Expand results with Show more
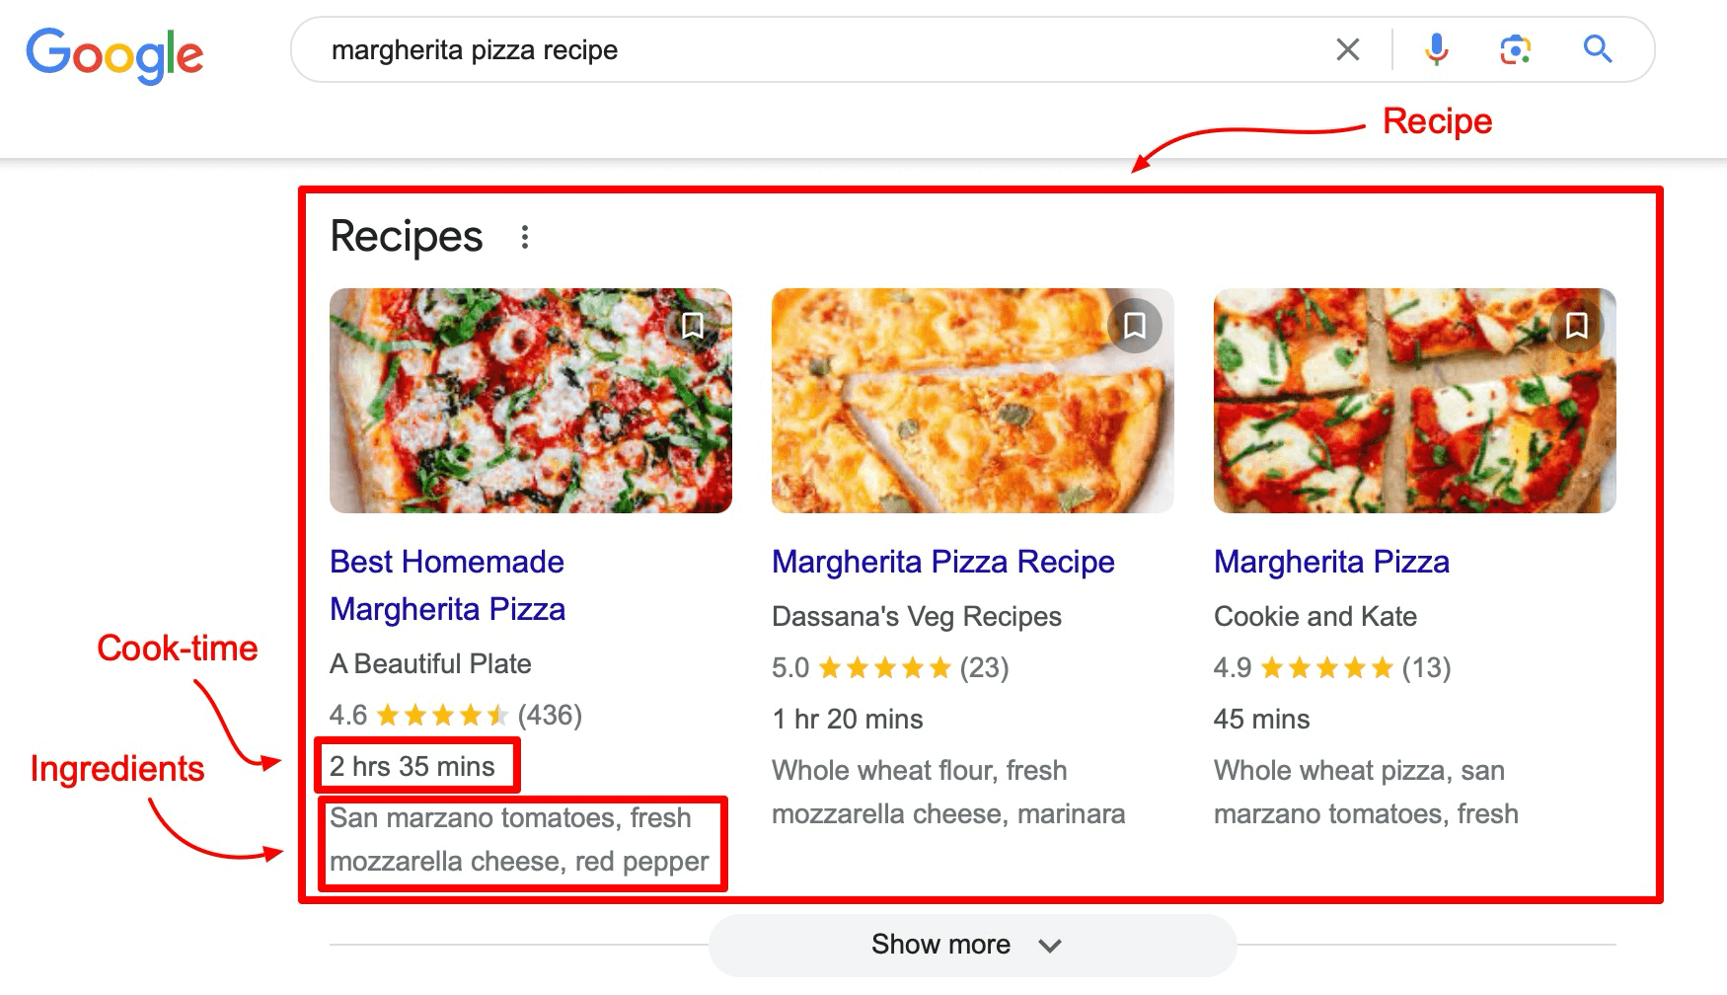The height and width of the screenshot is (995, 1727). [940, 945]
